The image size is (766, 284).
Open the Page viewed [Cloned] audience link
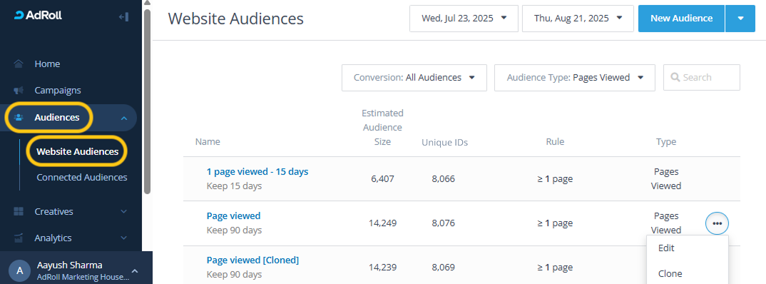(252, 260)
